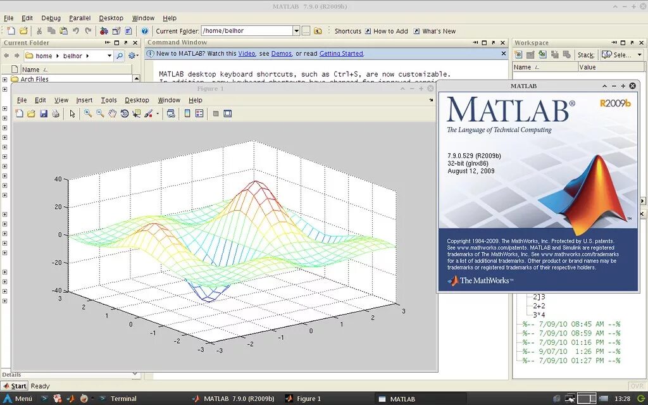Go up one folder level icon
The height and width of the screenshot is (405, 648).
pyautogui.click(x=318, y=31)
